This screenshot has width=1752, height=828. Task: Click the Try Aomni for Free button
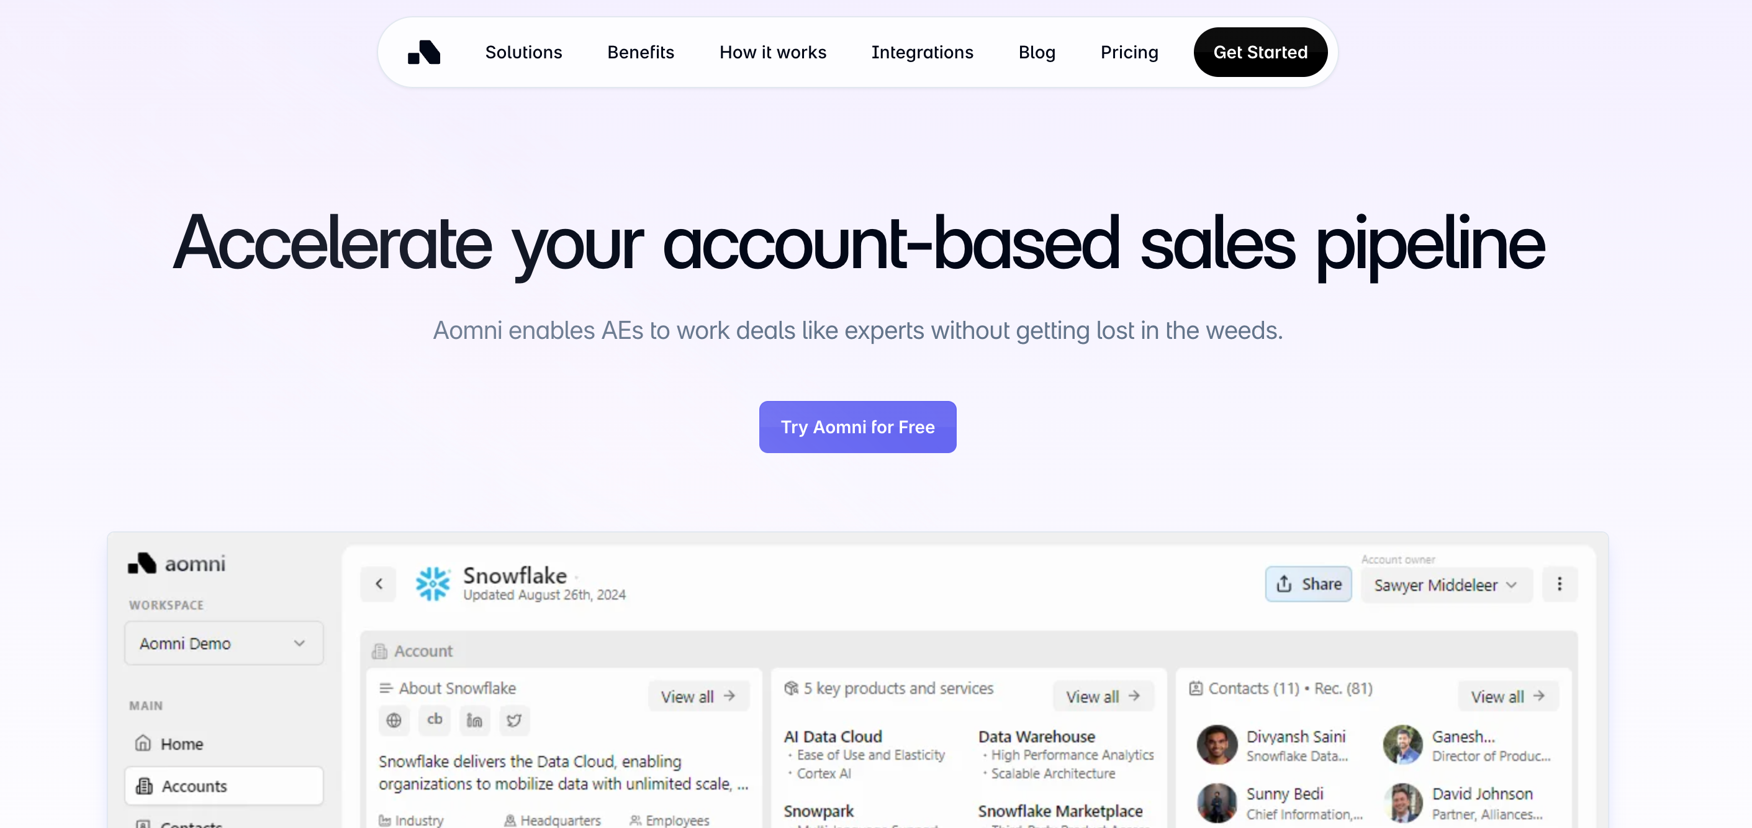click(857, 427)
